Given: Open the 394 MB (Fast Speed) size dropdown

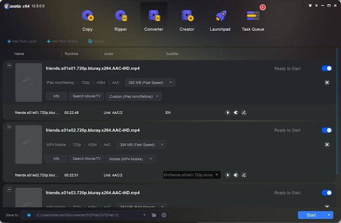Looking at the screenshot, I should (142, 145).
